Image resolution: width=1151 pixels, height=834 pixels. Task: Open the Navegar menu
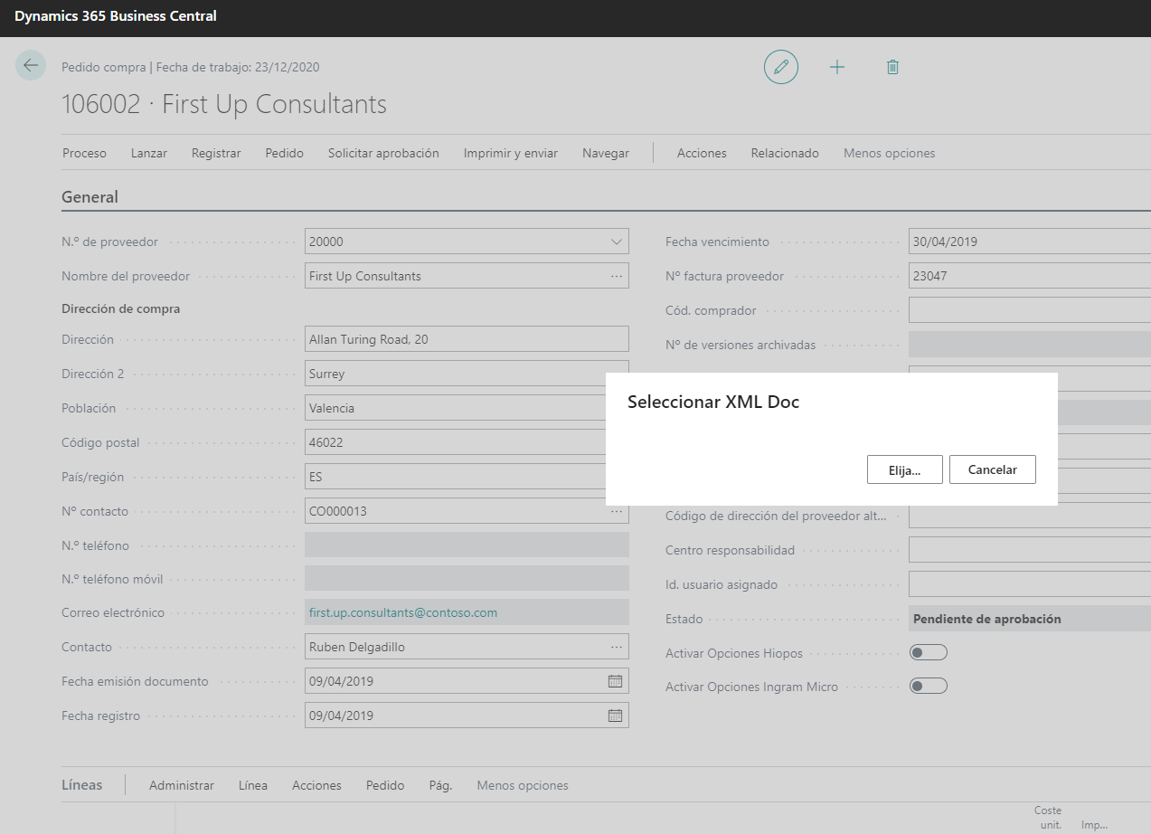pos(605,153)
